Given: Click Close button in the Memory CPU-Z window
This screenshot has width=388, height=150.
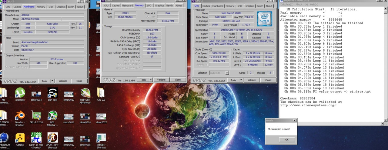Looking at the screenshot, I should 178,80.
